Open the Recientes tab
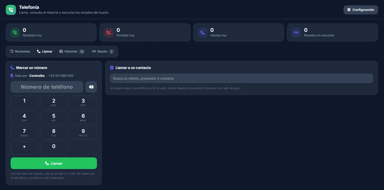The height and width of the screenshot is (190, 384). tap(20, 52)
